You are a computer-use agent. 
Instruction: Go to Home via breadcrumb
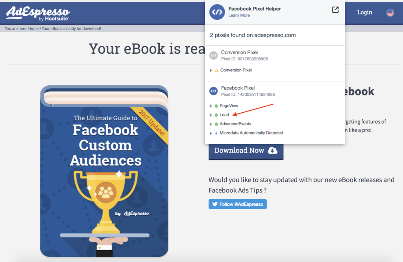(33, 29)
